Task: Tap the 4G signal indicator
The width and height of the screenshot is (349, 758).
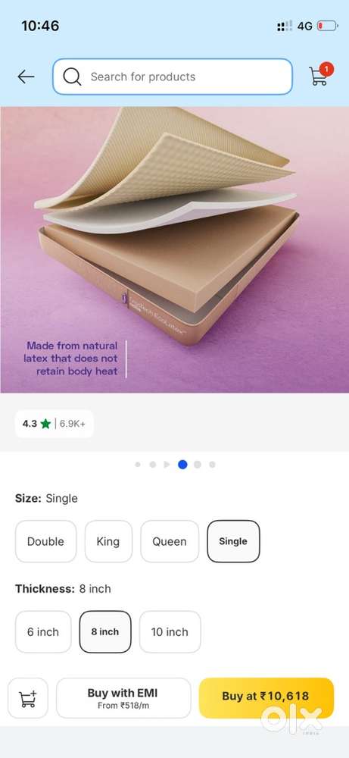Action: [304, 26]
